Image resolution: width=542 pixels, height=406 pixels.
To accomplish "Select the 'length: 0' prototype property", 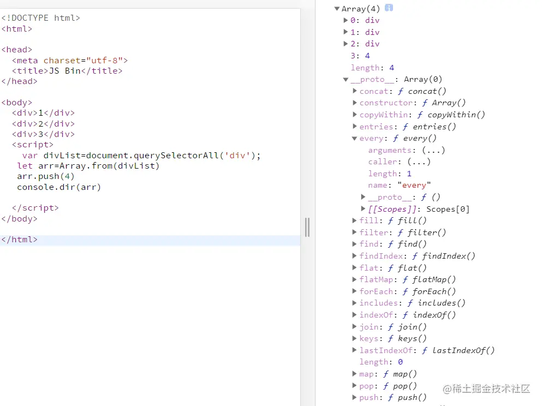I will pyautogui.click(x=381, y=362).
